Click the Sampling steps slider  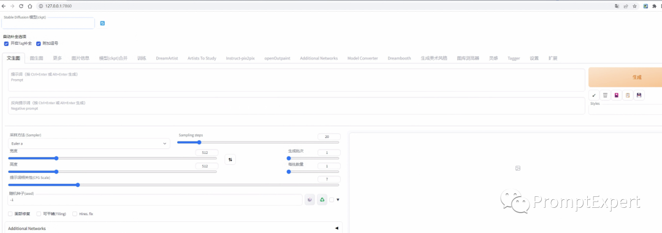(x=258, y=142)
